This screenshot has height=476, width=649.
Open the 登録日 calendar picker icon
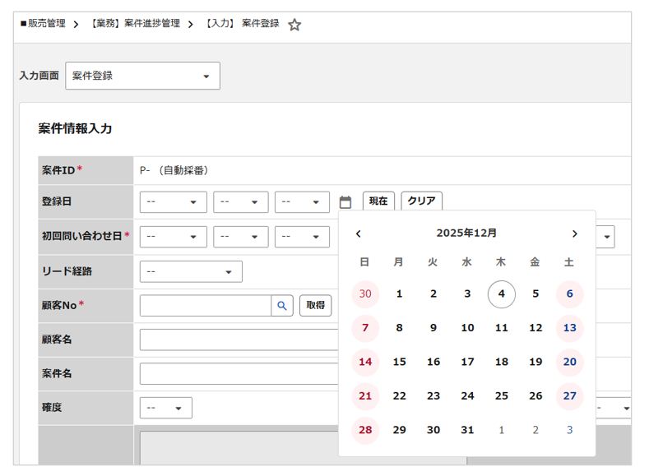345,201
